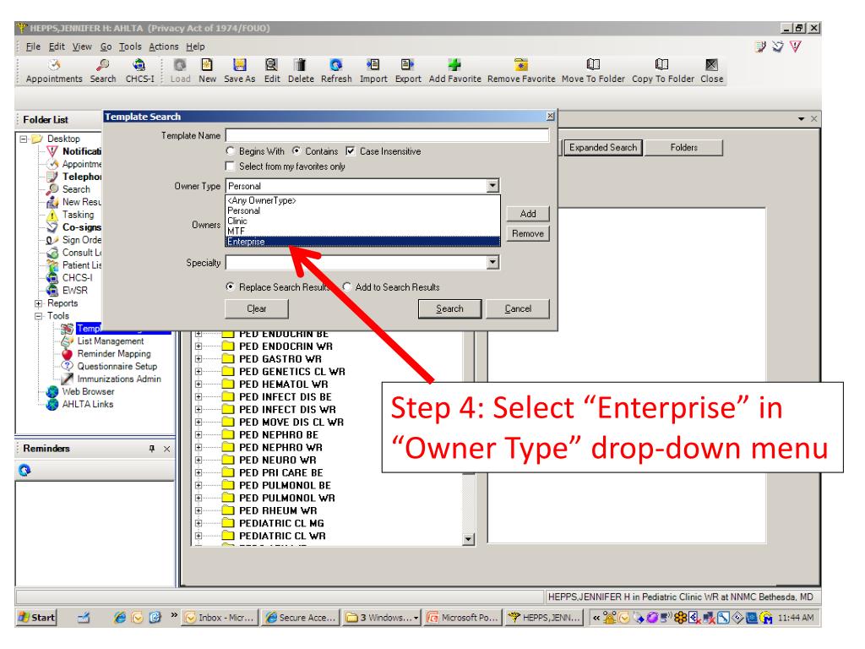Click the Edit template toolbar icon

coord(272,71)
